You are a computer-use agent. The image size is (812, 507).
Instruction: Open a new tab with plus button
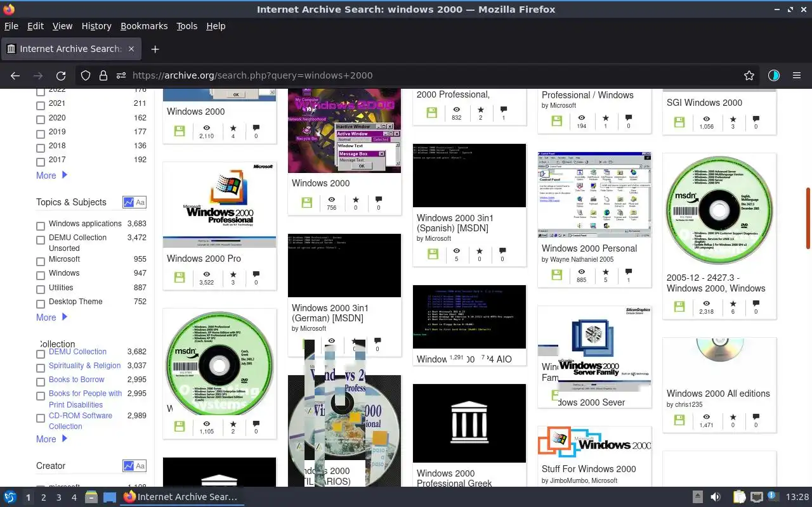155,49
